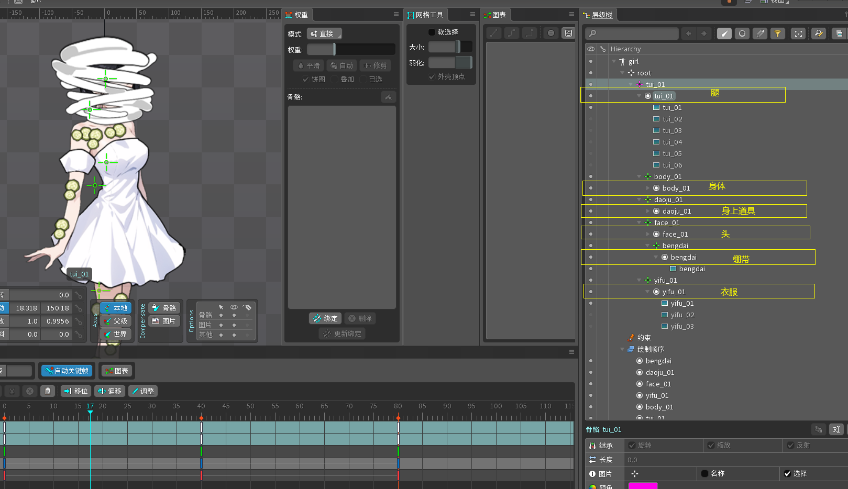
Task: Click the paperclip attachment filter icon
Action: [x=760, y=34]
